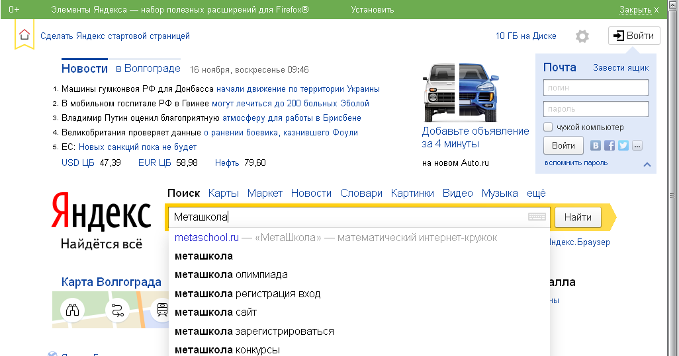
Task: Click 'Добавьте объявление за 4 минуты' ad link
Action: coord(475,137)
